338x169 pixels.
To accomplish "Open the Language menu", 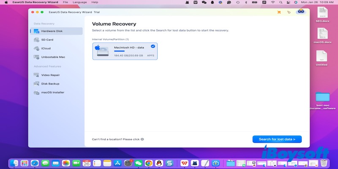I will (80, 2).
